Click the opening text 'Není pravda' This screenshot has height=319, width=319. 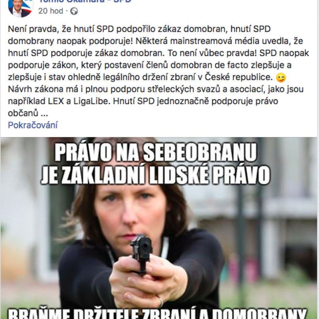pyautogui.click(x=32, y=29)
